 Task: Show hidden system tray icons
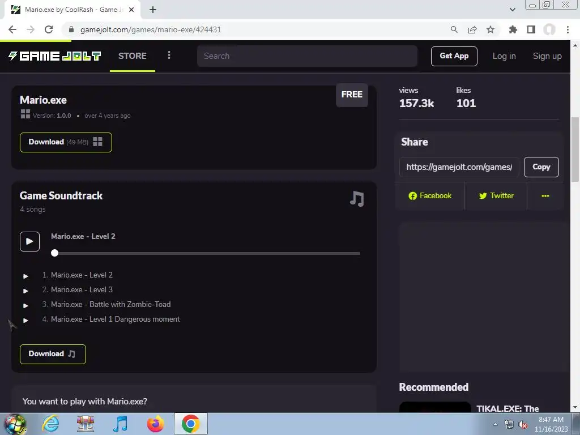coord(495,424)
